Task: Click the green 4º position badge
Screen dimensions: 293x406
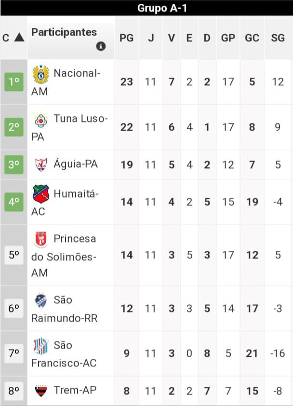Action: pos(14,202)
